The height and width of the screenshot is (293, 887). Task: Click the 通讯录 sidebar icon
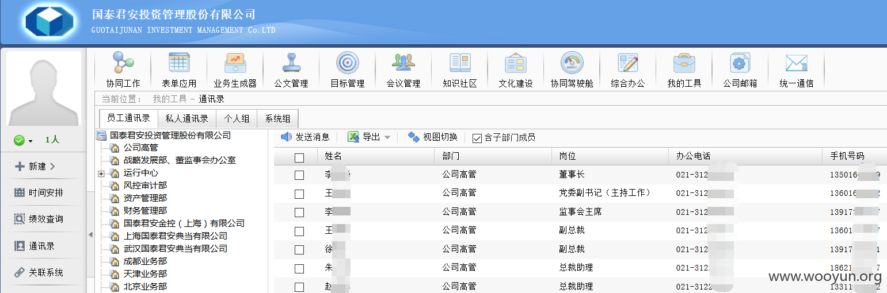click(x=19, y=246)
